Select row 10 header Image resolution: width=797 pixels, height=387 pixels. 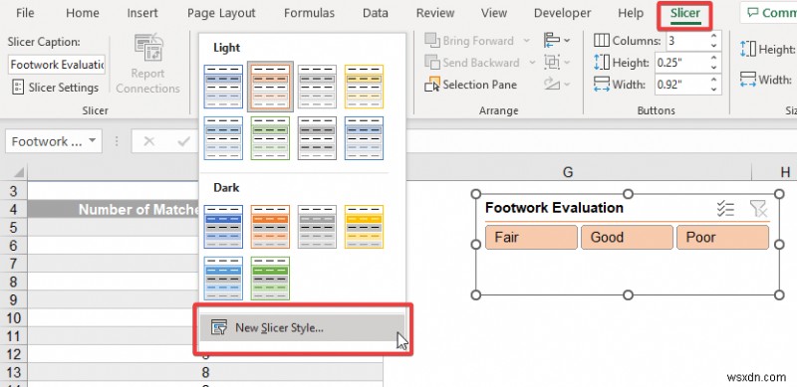13,318
